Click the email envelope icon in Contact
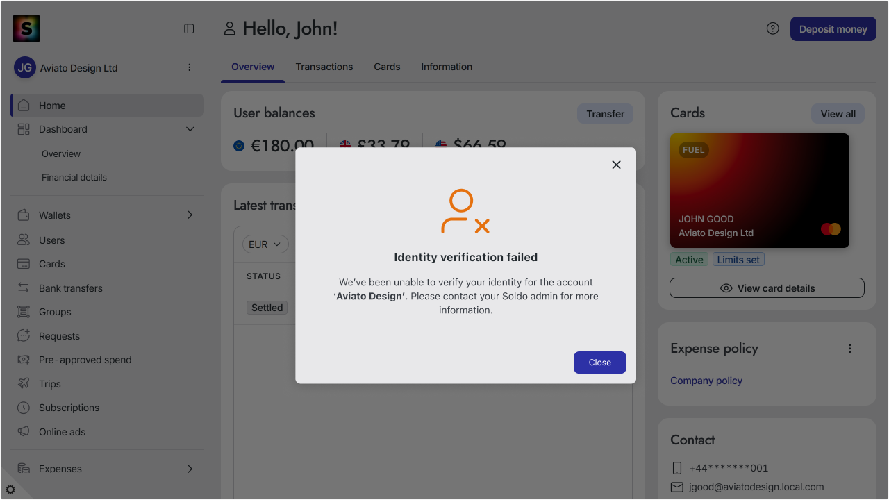Screen dimensions: 889x500 (x=677, y=487)
